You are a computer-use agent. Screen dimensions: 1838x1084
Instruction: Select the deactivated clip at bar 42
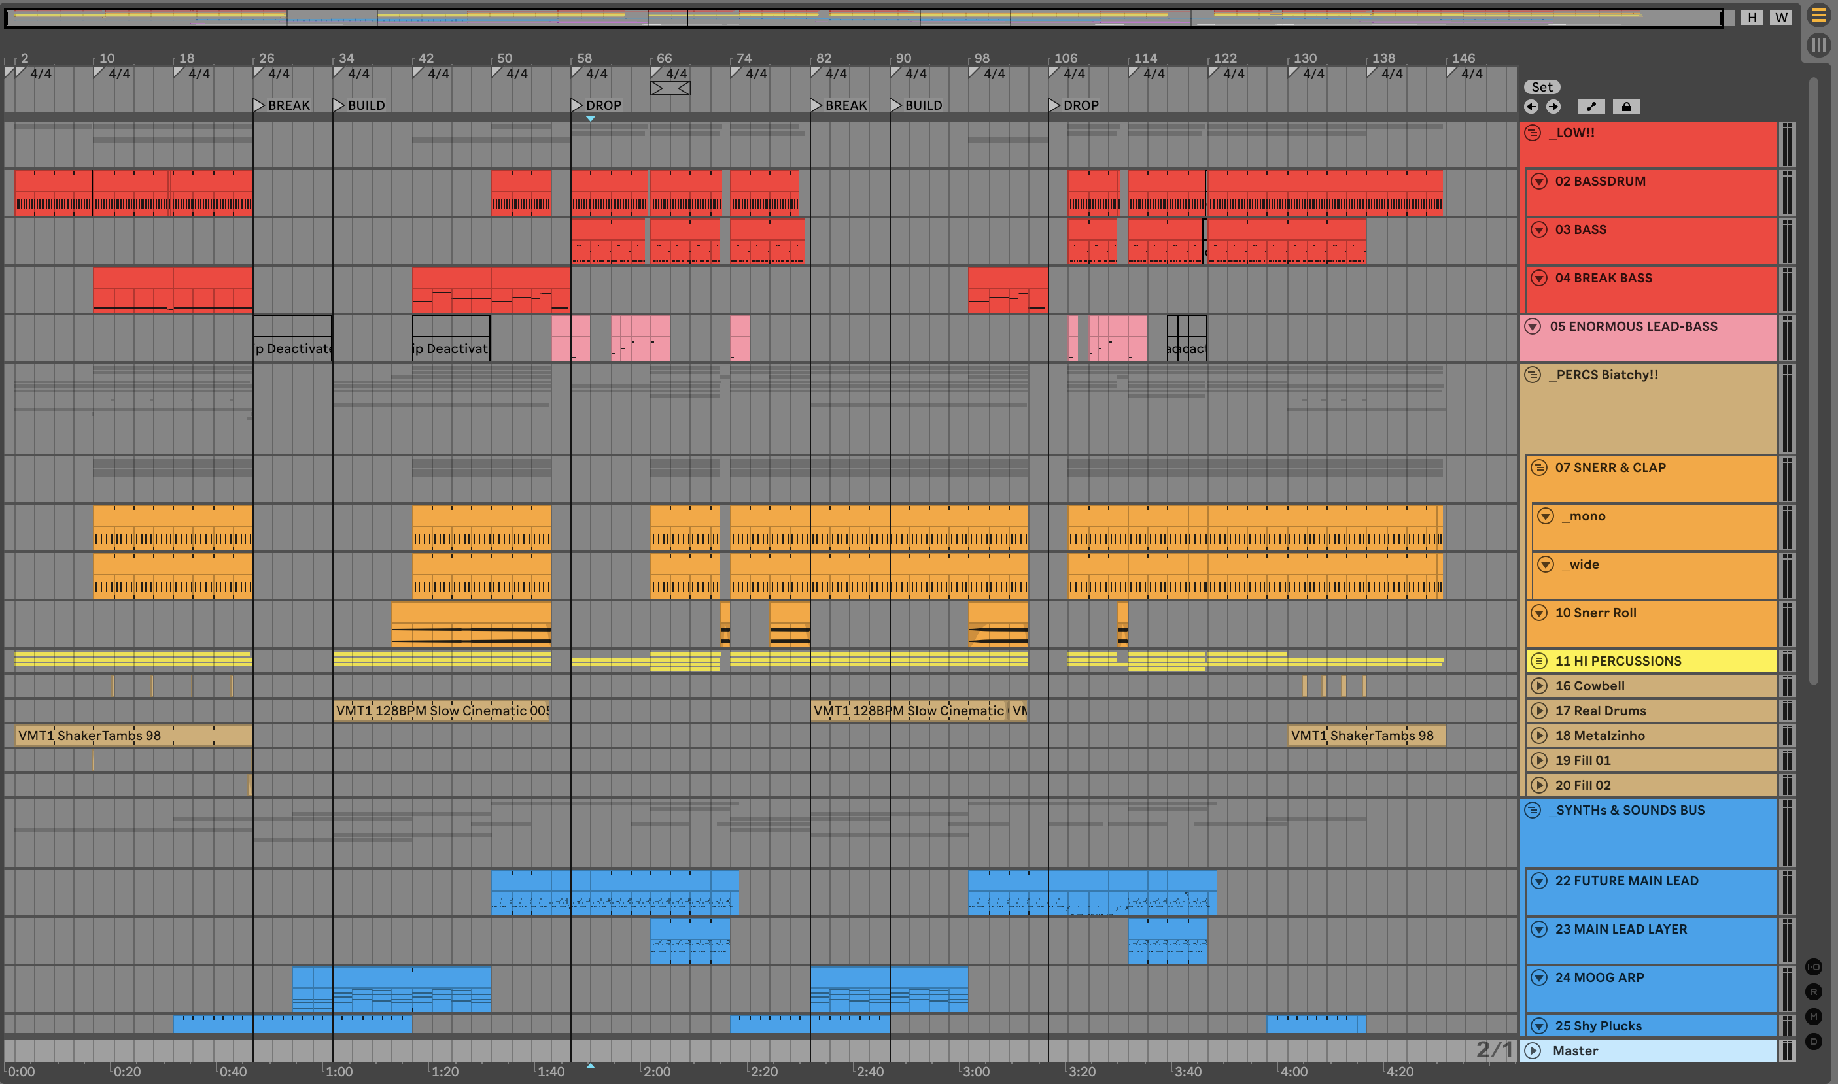451,338
